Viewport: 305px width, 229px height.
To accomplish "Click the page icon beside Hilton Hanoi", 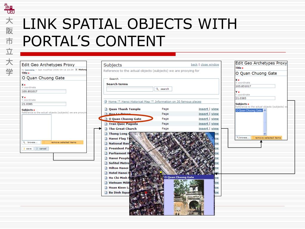I will (106, 168).
